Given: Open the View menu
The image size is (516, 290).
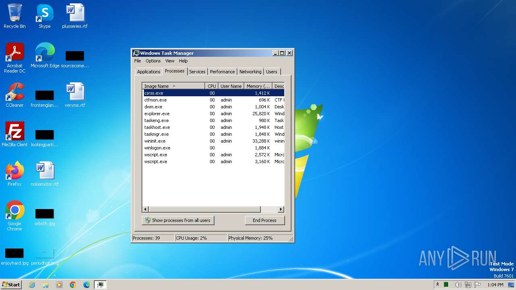Looking at the screenshot, I should [170, 61].
